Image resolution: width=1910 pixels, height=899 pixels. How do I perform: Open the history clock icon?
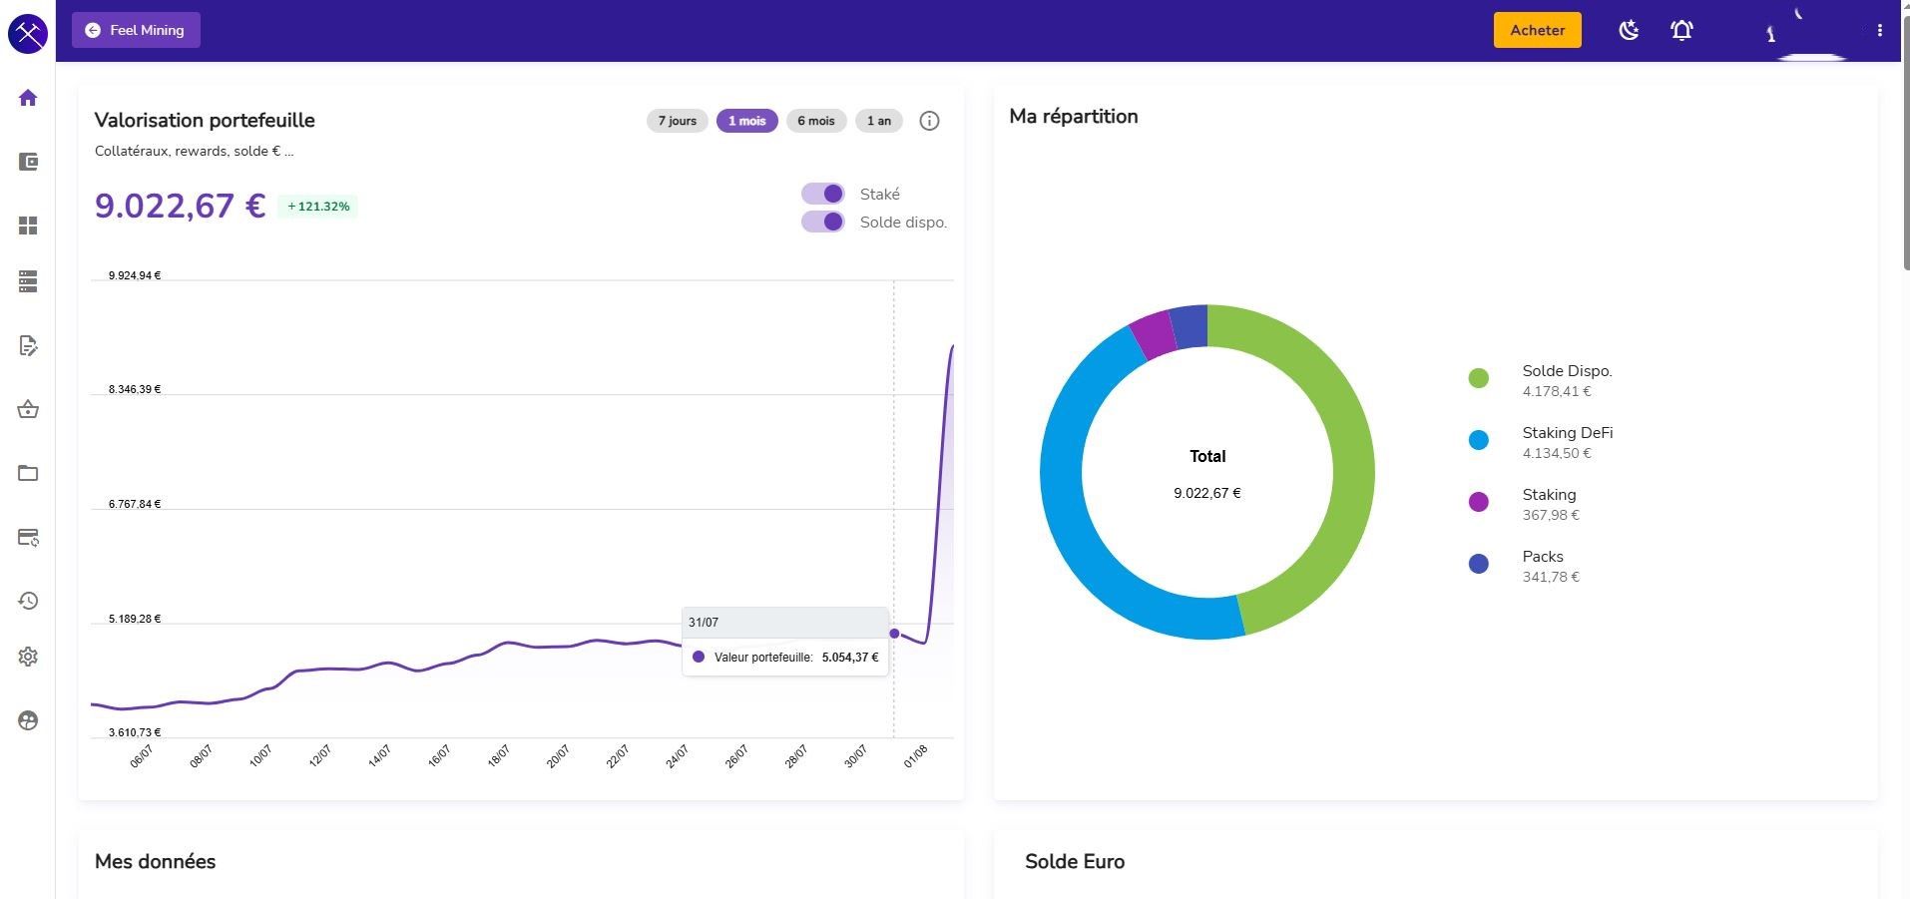(28, 601)
